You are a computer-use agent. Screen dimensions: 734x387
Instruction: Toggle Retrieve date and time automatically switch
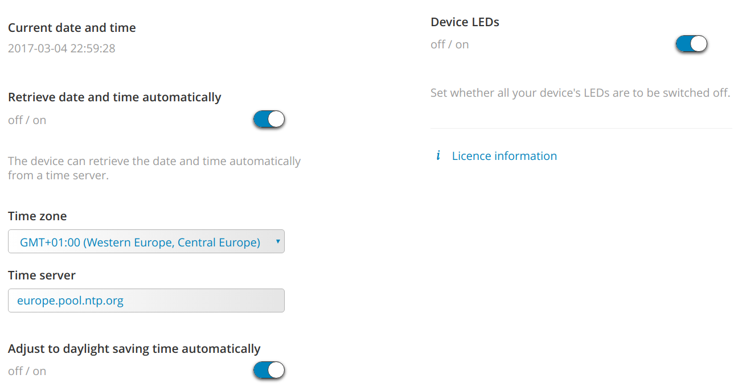point(269,120)
